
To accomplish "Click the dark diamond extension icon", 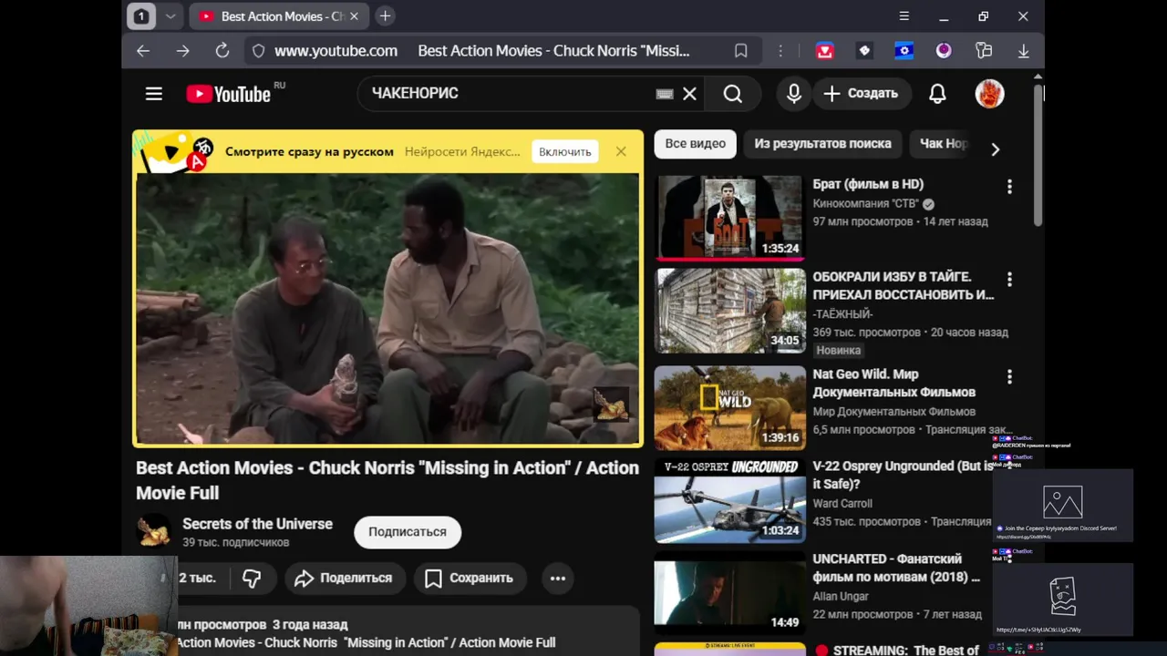I will [x=864, y=51].
